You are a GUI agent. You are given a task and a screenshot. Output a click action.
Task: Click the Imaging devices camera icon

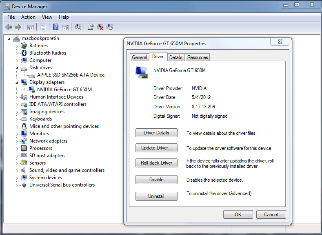24,112
